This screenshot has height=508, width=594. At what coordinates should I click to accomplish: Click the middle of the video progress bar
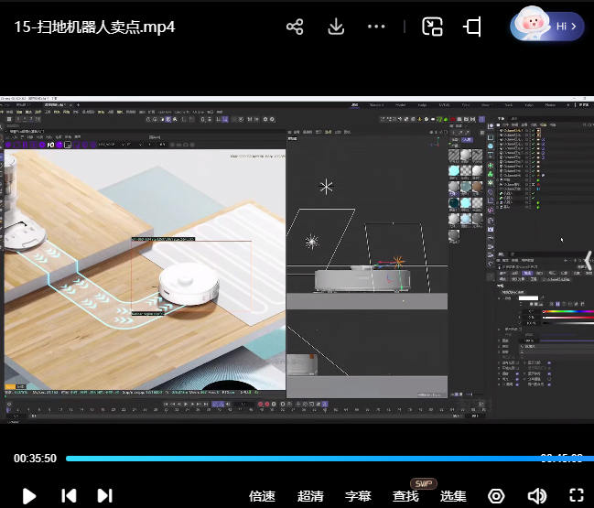[x=324, y=459]
